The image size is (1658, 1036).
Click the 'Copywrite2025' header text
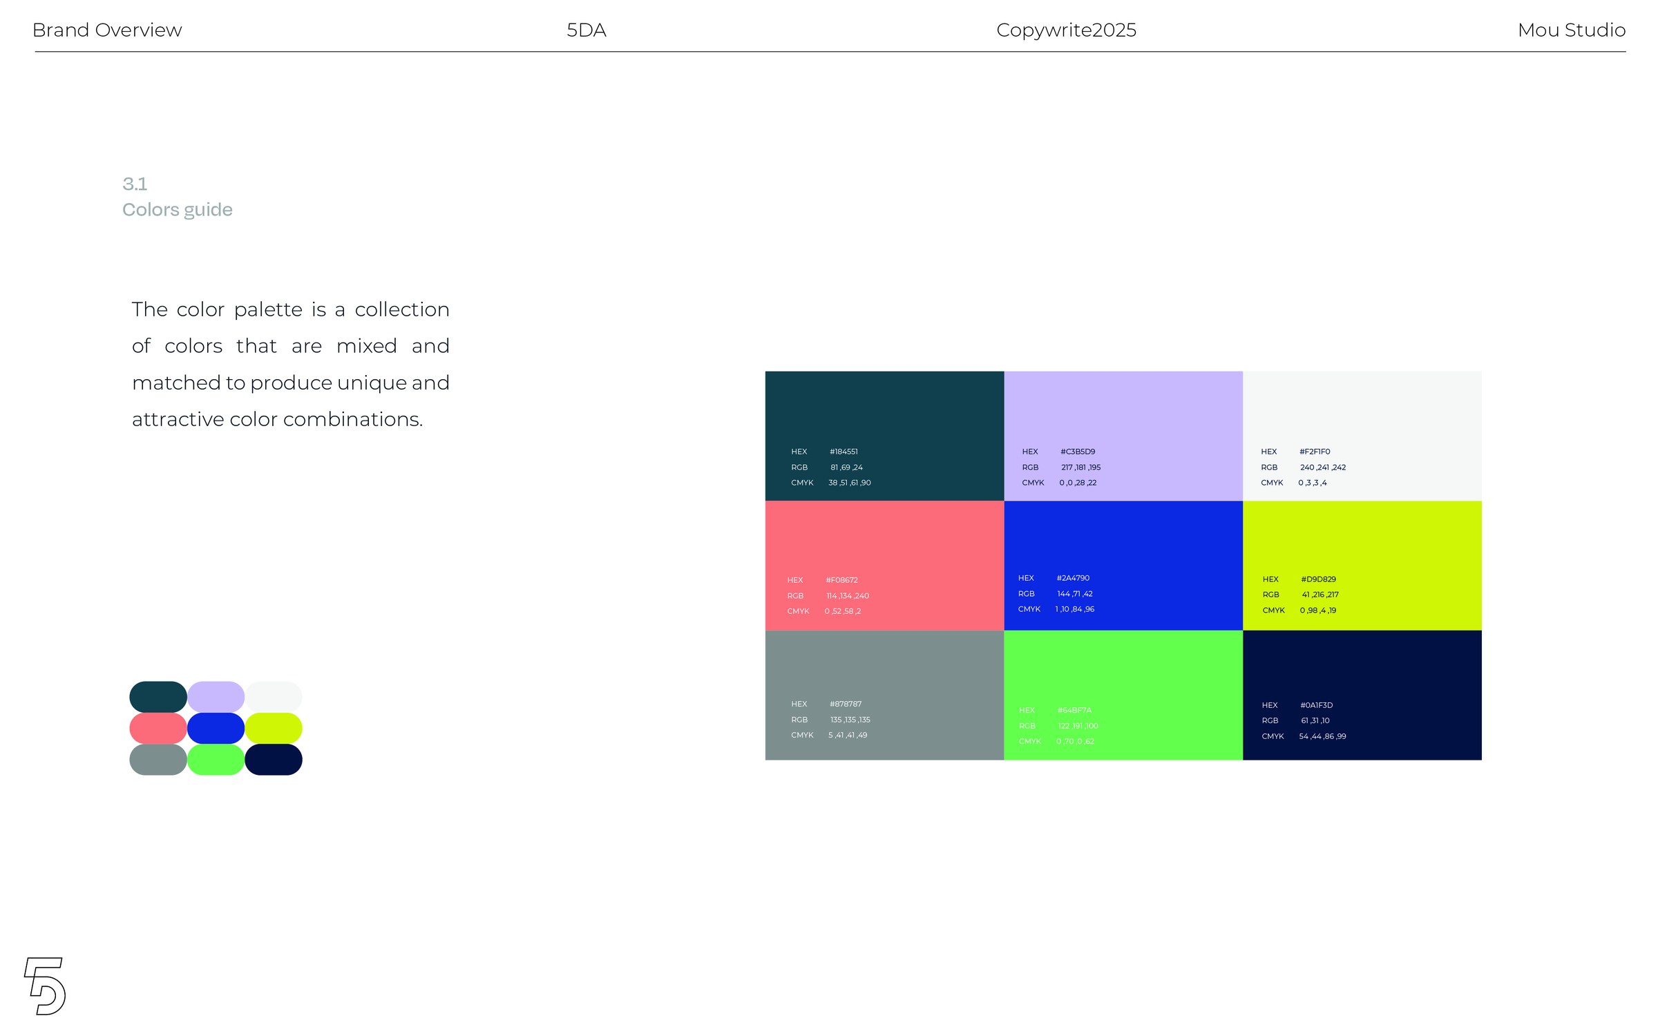pos(1066,30)
